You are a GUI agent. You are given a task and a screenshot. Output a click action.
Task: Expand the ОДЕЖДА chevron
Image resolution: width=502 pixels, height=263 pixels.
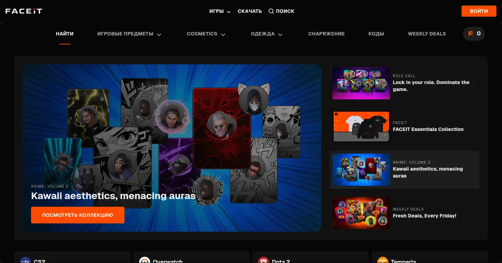click(x=280, y=34)
